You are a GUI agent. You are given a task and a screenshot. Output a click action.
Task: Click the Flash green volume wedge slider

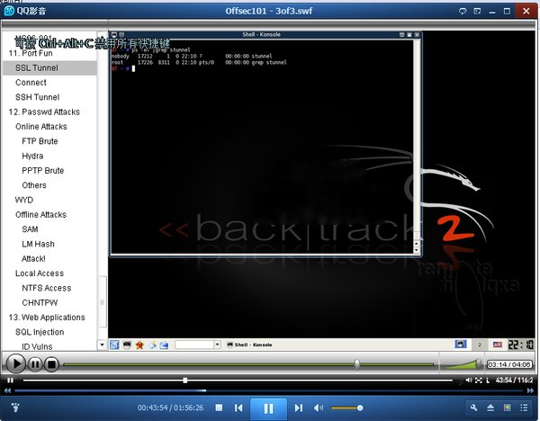[463, 363]
